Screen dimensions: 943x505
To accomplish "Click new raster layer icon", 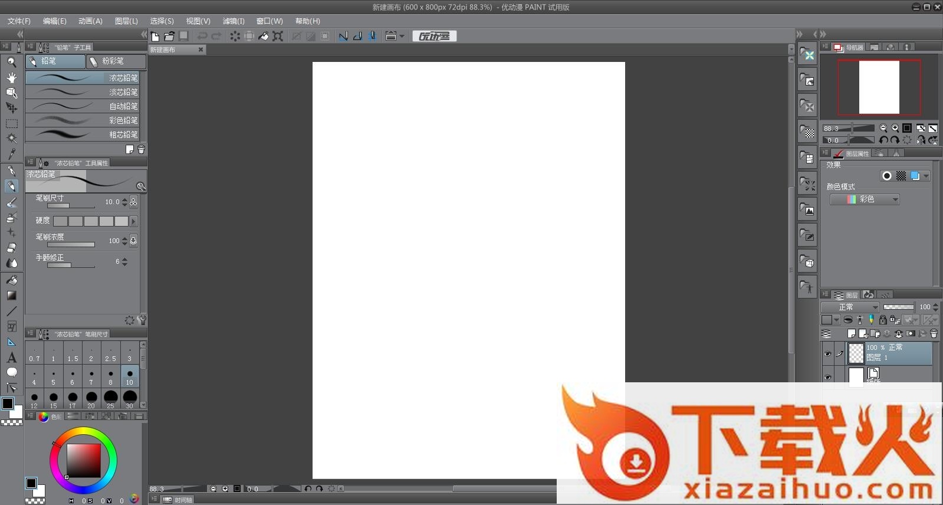I will 851,334.
